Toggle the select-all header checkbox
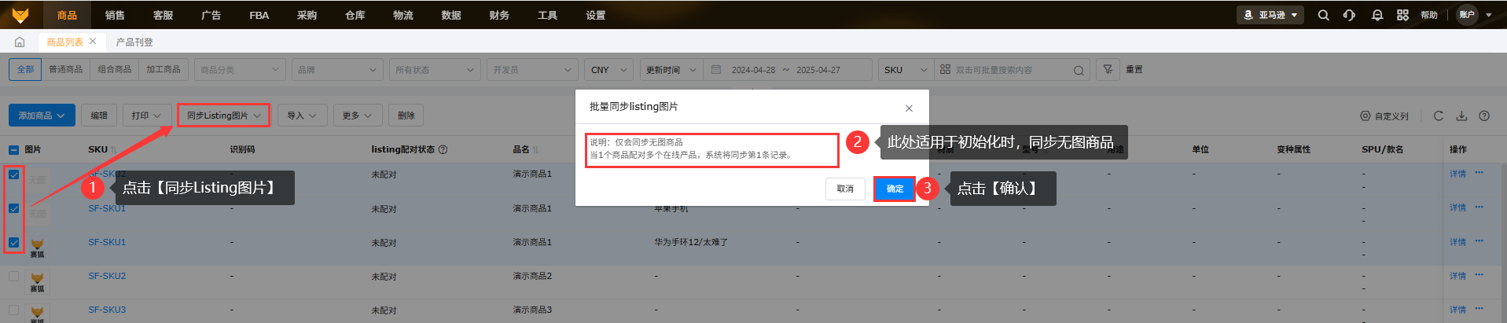The image size is (1507, 323). [13, 149]
